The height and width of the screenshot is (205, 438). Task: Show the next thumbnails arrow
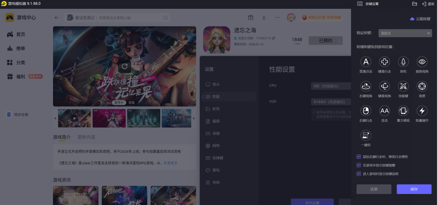(194, 118)
